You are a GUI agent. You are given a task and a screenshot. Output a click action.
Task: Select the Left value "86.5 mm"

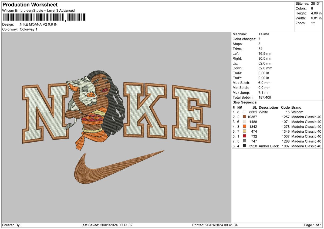point(265,53)
